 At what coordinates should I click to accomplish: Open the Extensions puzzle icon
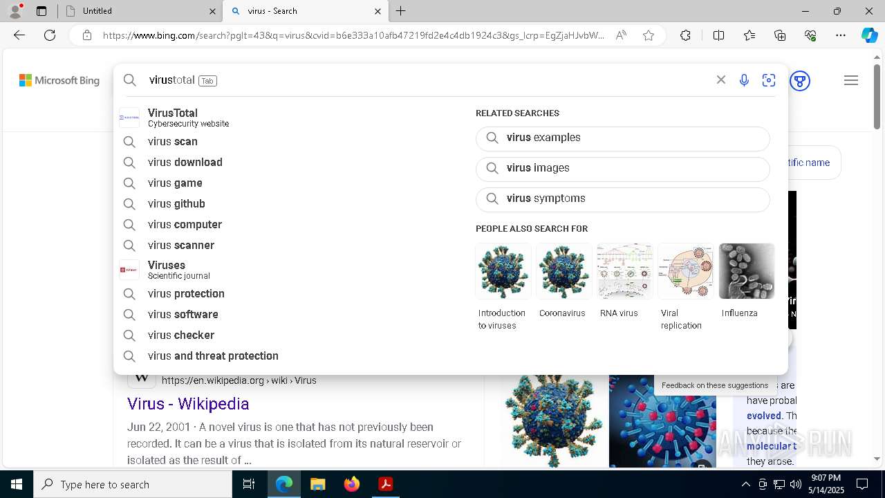(685, 35)
